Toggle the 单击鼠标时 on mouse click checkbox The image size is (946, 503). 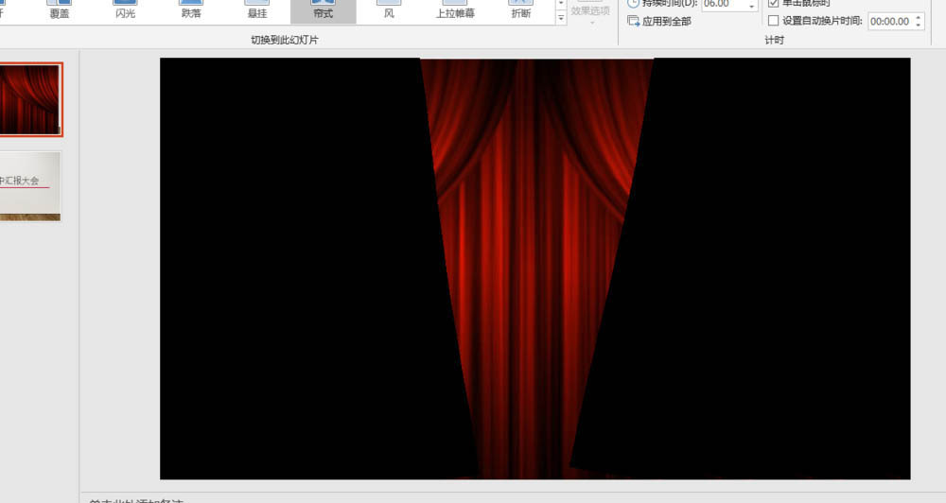point(773,3)
